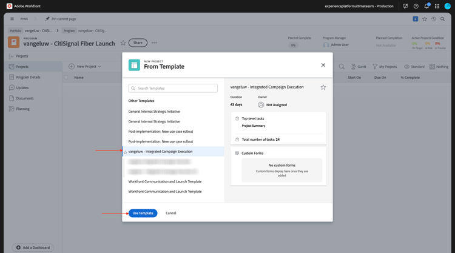Click the Program breadcrumb vangeluw link

(x=93, y=30)
